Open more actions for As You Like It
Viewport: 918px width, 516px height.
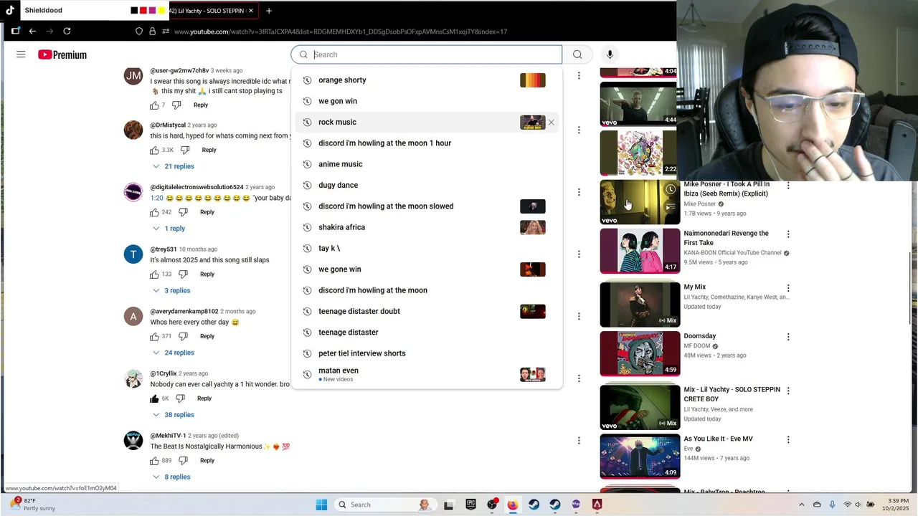pos(788,439)
